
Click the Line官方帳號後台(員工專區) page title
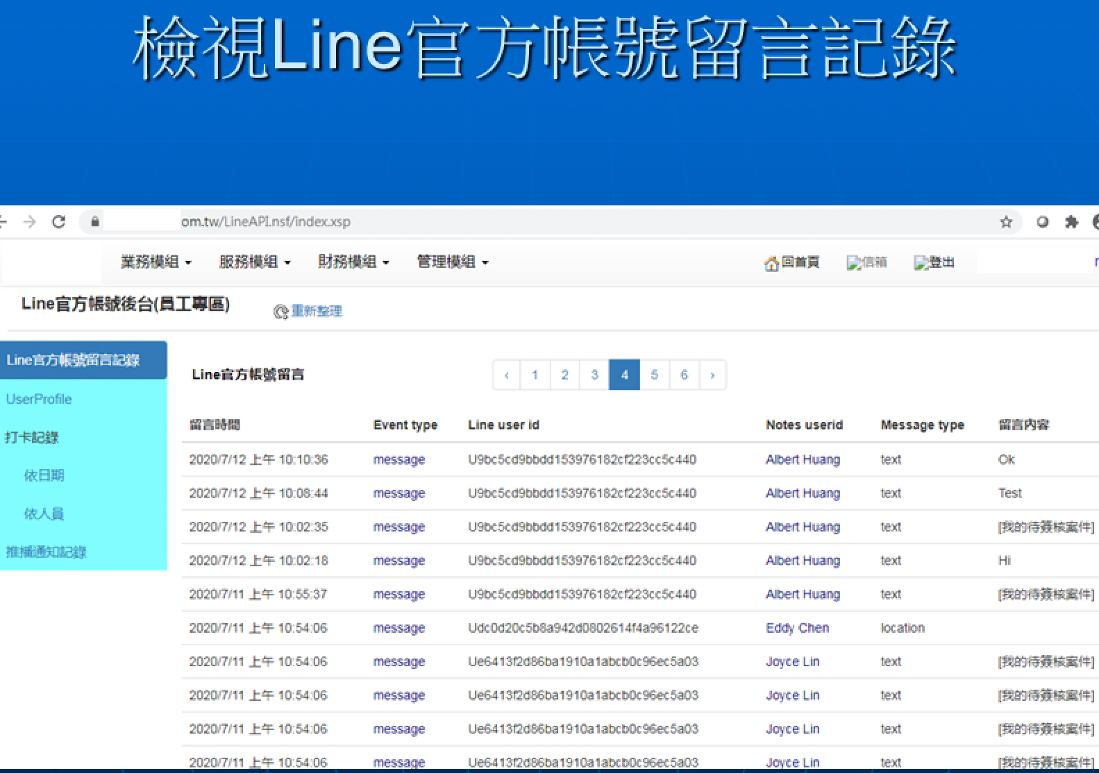126,304
